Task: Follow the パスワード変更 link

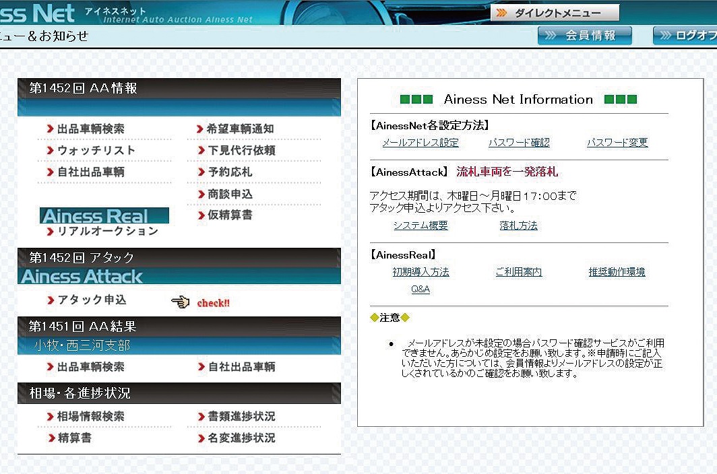Action: pyautogui.click(x=617, y=143)
